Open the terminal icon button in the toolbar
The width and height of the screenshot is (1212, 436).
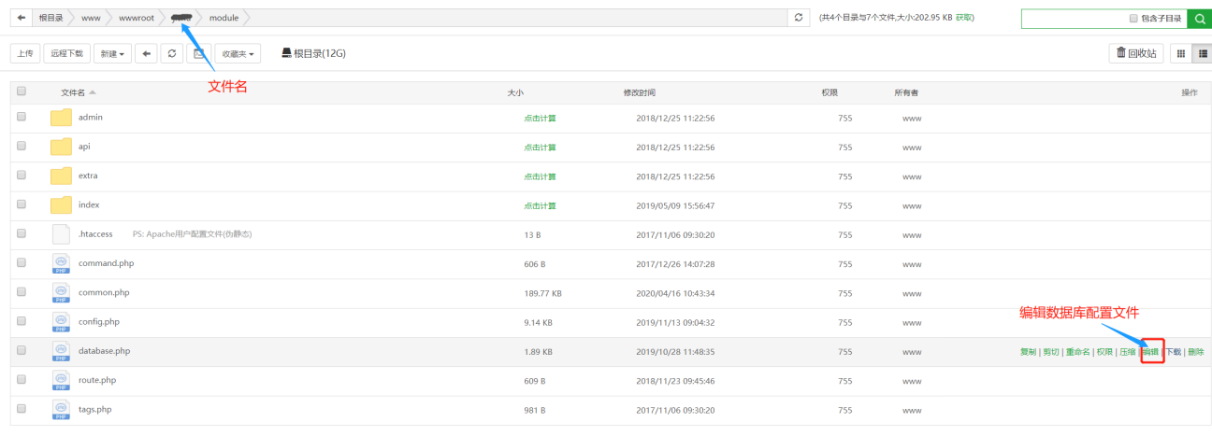pos(198,54)
